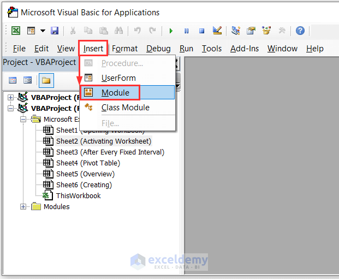Image resolution: width=339 pixels, height=279 pixels.
Task: Select Microsoft Excel Objects folder item
Action: (x=61, y=119)
